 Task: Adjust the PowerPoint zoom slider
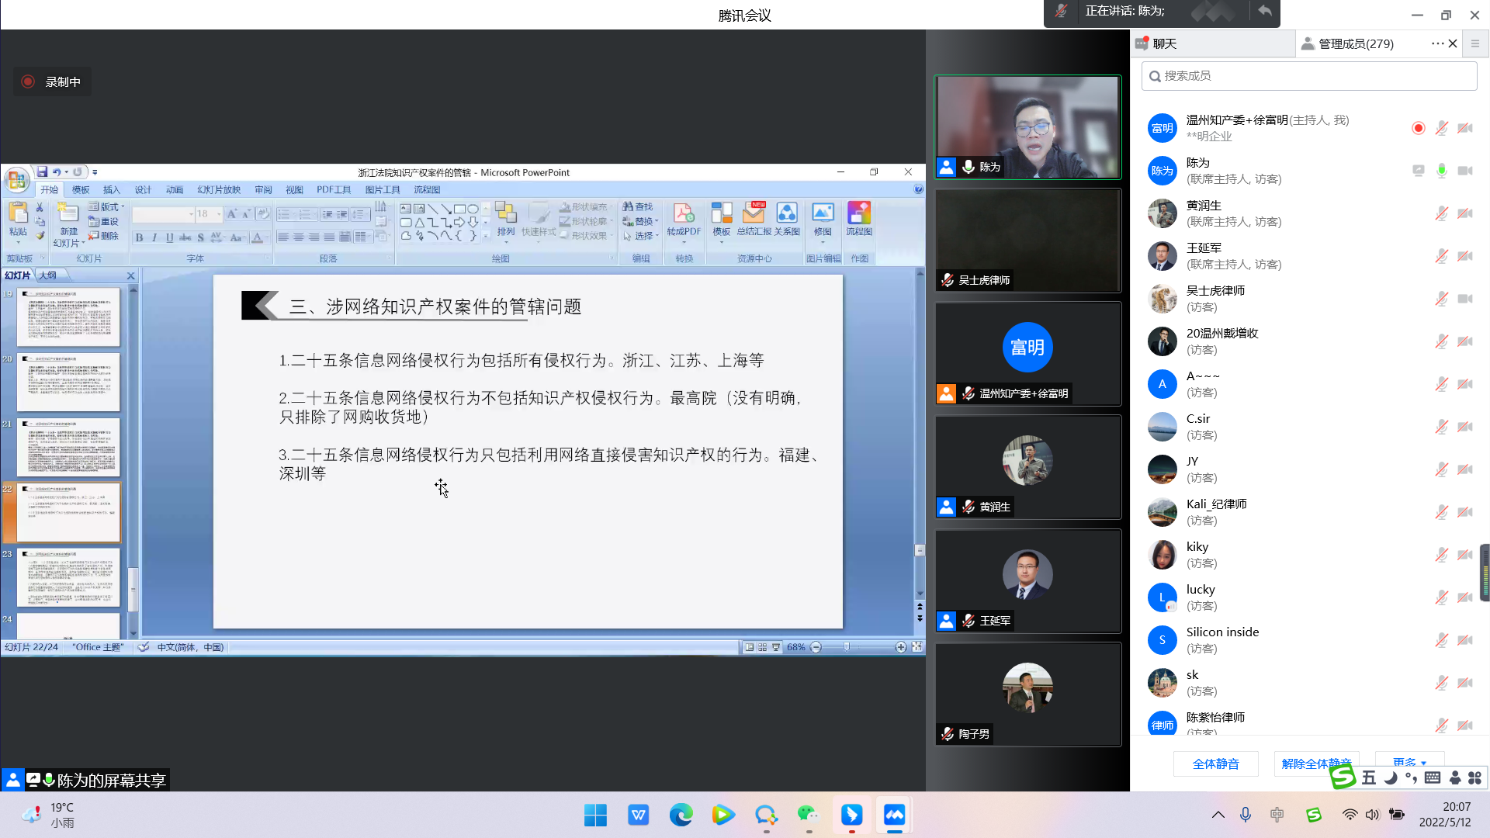pos(847,647)
